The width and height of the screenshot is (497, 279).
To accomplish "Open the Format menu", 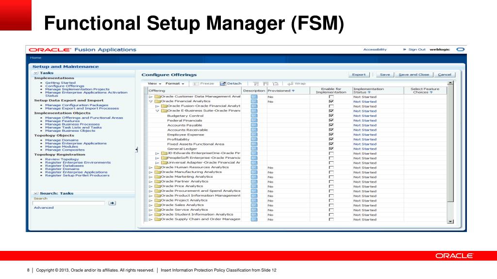I will click(x=175, y=83).
